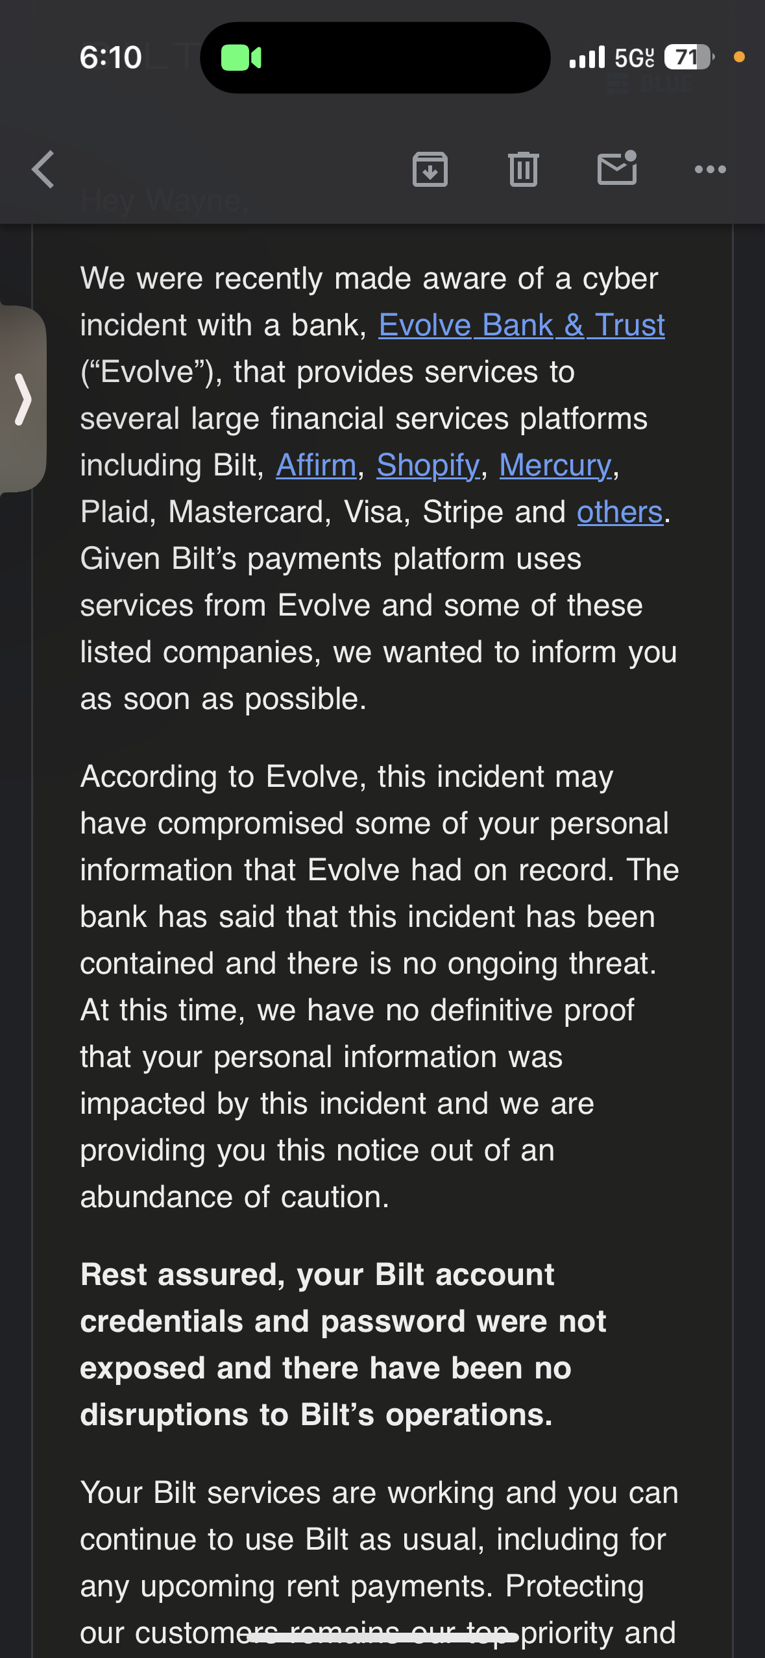
Task: Open the Evolve Bank & Trust link
Action: (522, 325)
